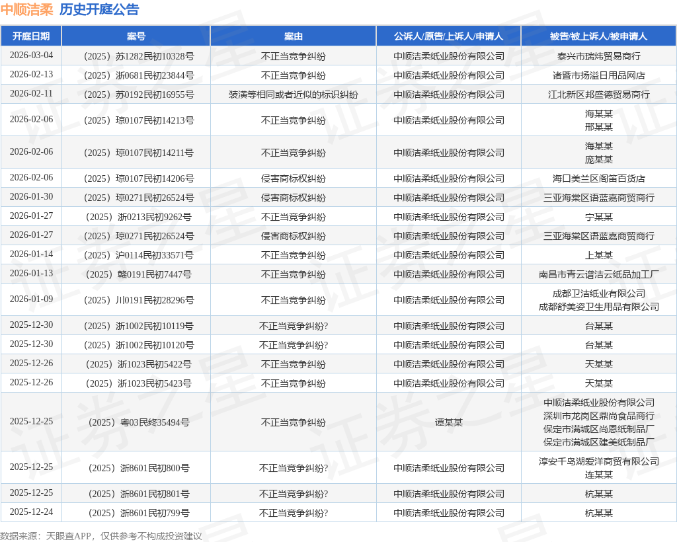Click defendant 深圳市龙岗区鼎尚食品商行
677x542 pixels.
point(598,416)
